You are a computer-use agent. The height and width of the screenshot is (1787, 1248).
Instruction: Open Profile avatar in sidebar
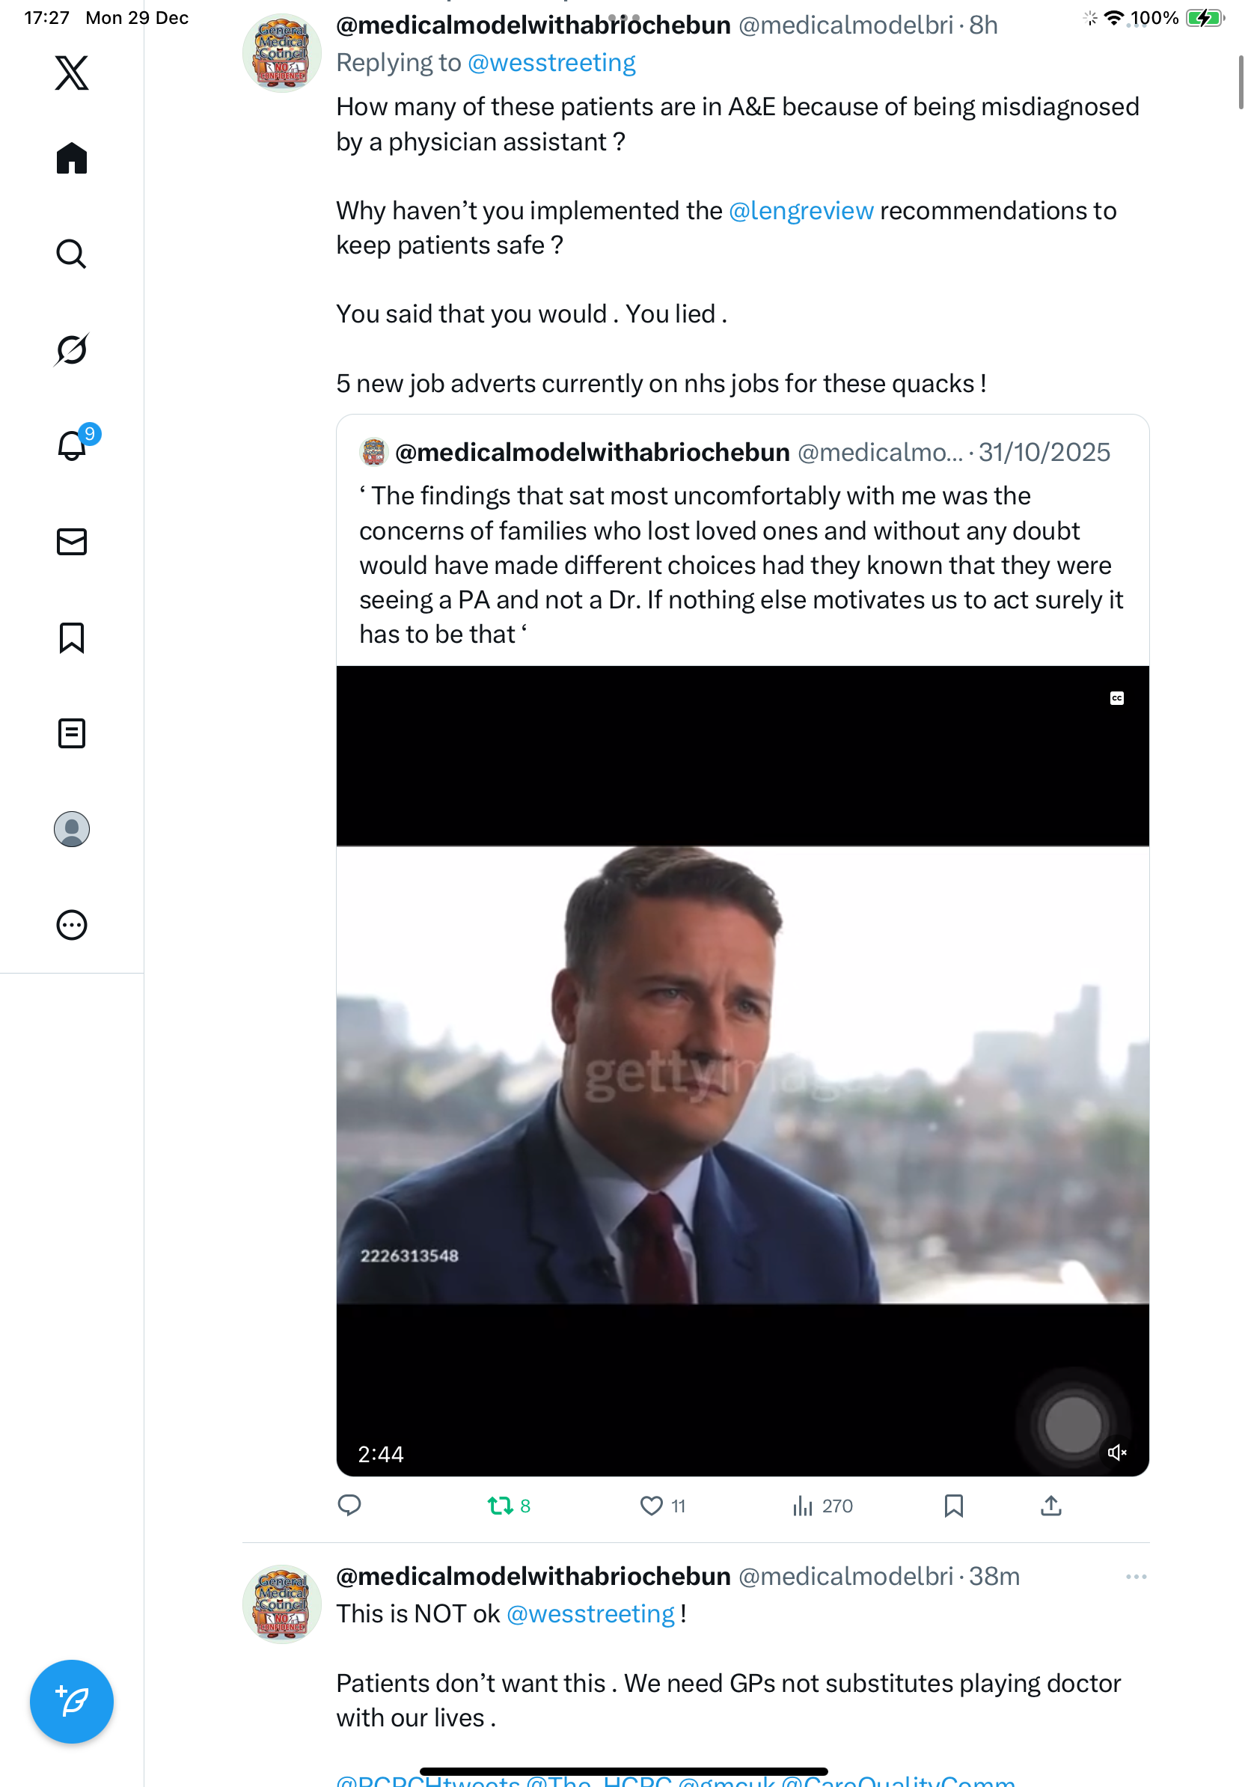click(72, 829)
